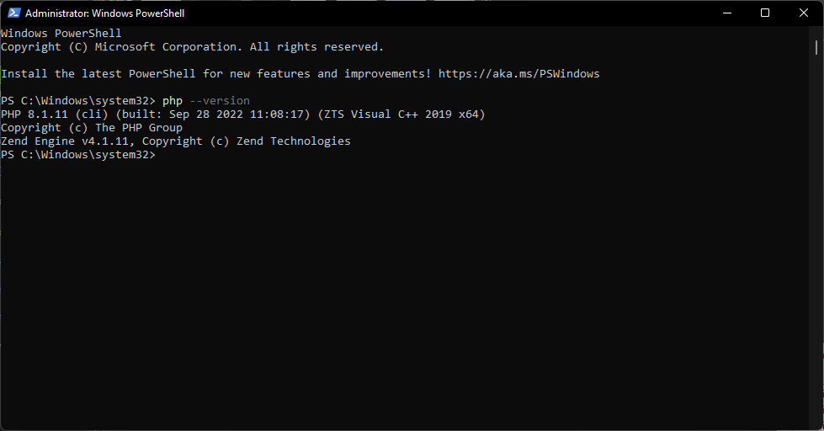Close the Administrator PowerShell window
The image size is (824, 431).
click(x=804, y=13)
